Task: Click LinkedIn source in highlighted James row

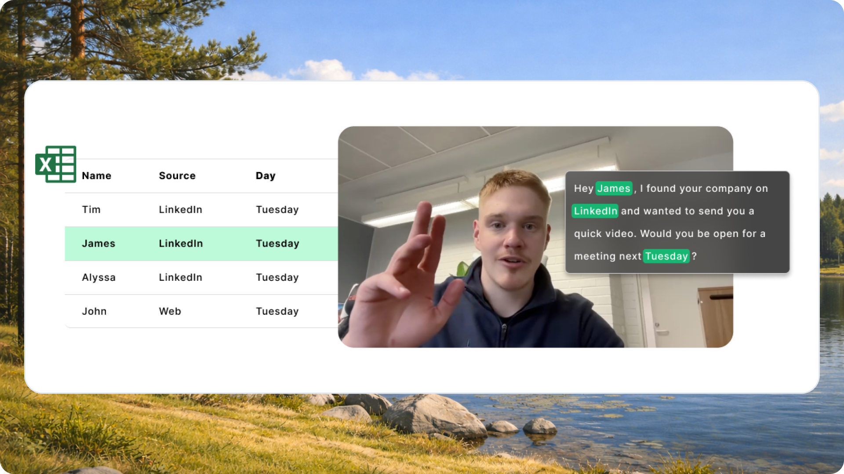Action: (181, 243)
